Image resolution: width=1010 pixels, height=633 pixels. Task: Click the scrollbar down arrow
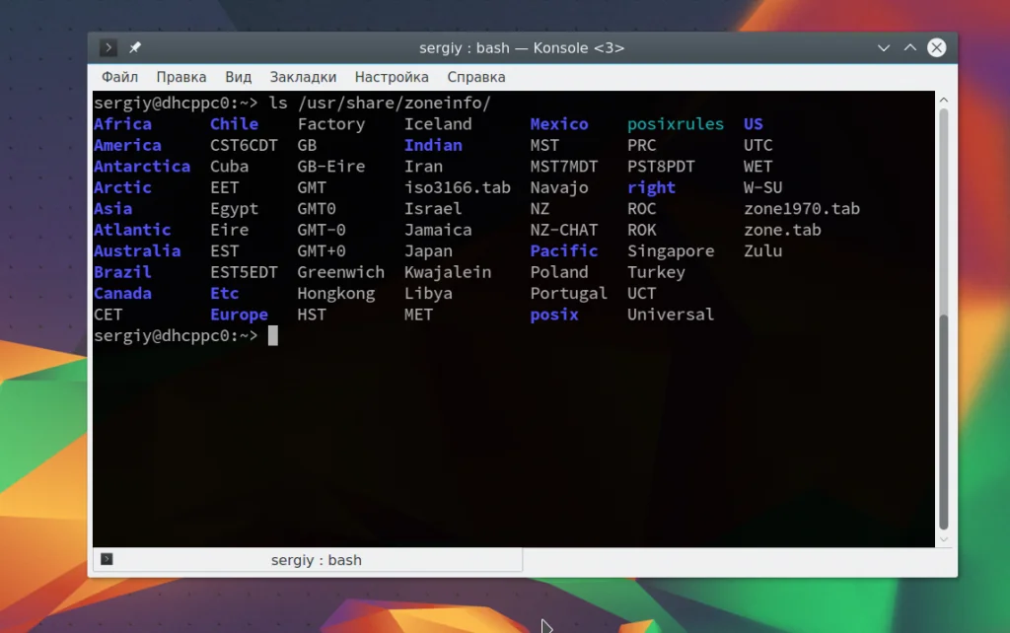[x=944, y=539]
